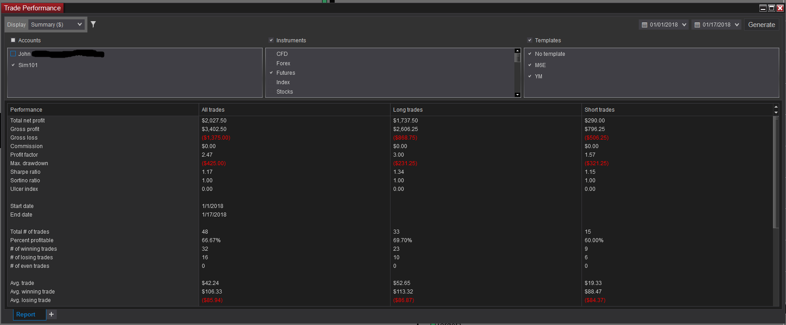Click the Trade Performance window title
The width and height of the screenshot is (786, 325).
tap(32, 8)
